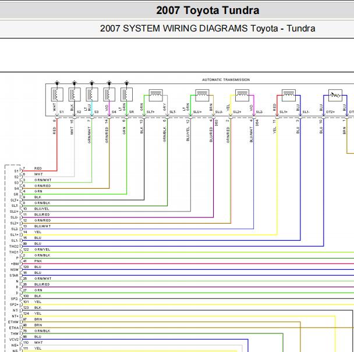Select the SLT coil symbol in transmission

coord(156,95)
